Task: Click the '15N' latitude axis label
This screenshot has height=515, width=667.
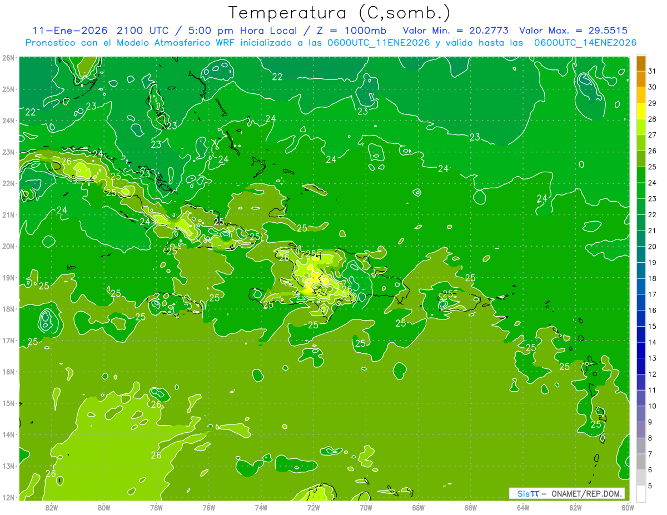Action: click(x=8, y=403)
